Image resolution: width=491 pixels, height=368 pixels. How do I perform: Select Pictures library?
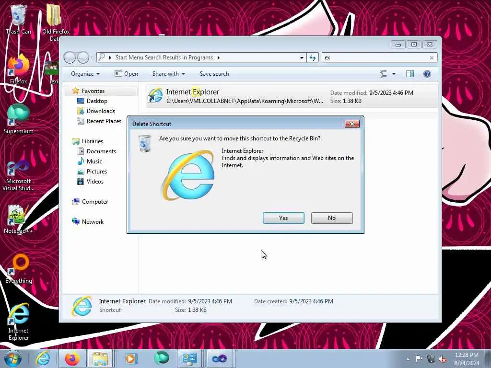click(97, 172)
